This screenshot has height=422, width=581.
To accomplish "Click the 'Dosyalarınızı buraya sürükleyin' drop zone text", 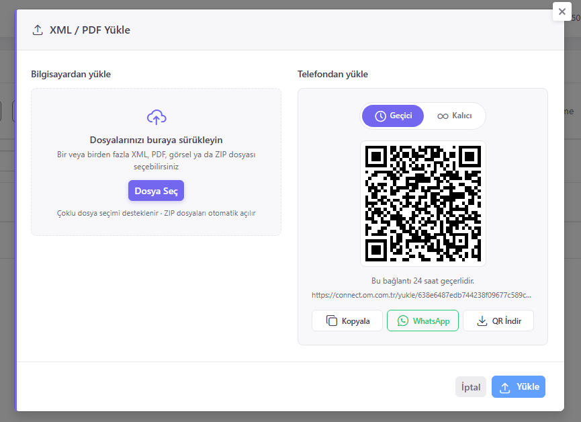I will tap(157, 140).
